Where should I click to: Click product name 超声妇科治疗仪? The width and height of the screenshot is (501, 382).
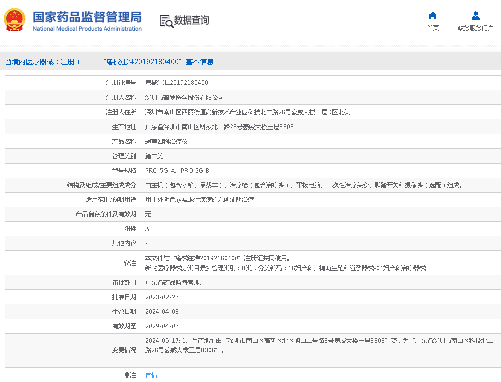coord(166,142)
